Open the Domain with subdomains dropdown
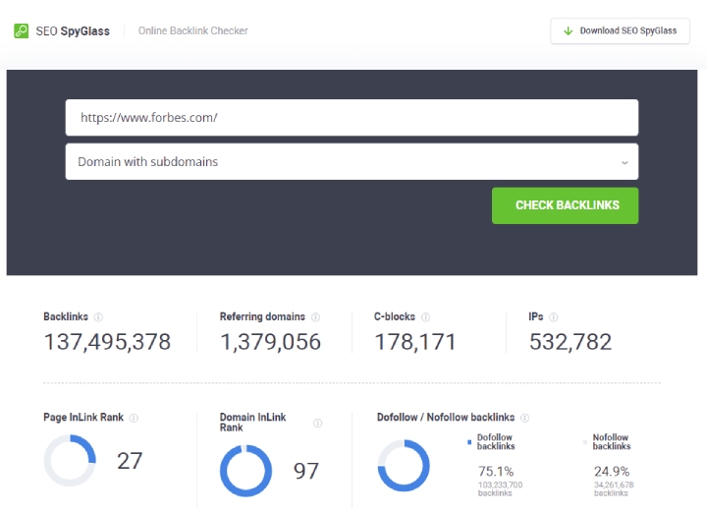 [352, 161]
